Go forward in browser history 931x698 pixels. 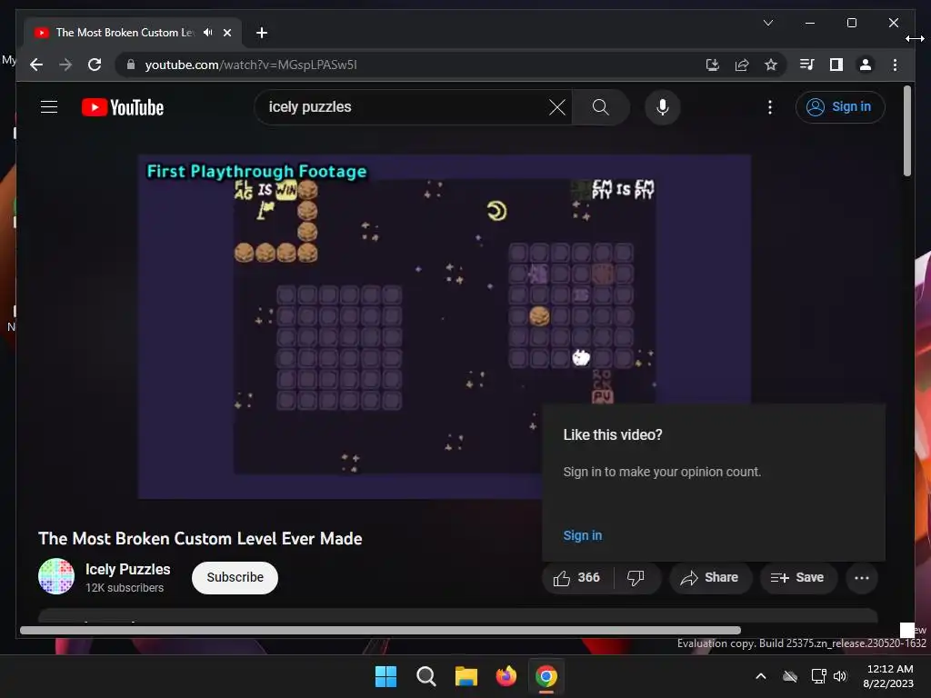click(65, 65)
